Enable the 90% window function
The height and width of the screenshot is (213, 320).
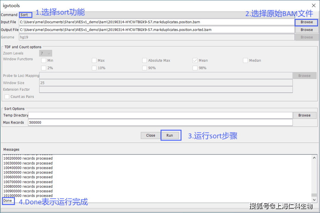point(145,68)
